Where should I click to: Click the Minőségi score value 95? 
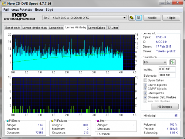pyautogui.click(x=176, y=116)
